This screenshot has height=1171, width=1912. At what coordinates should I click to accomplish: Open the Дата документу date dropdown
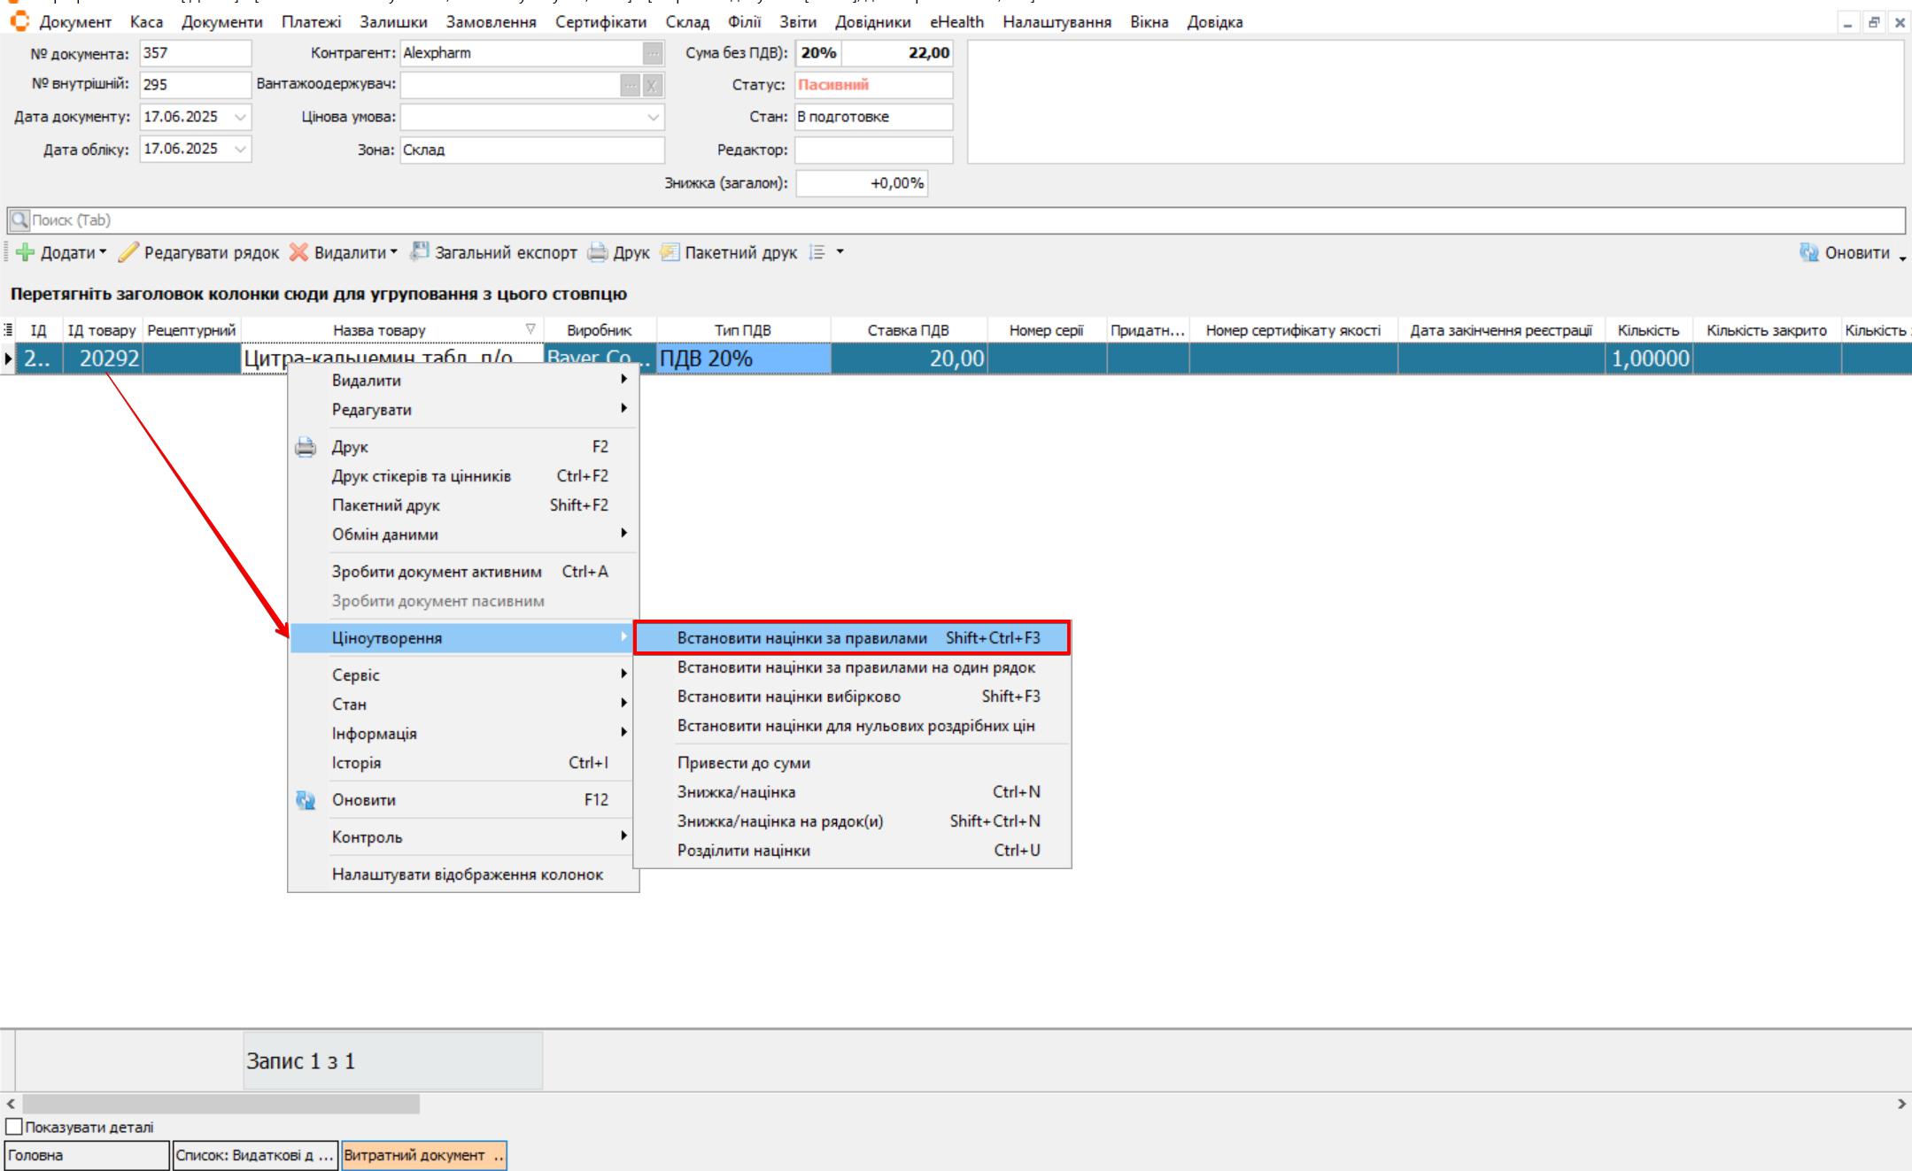click(x=240, y=117)
